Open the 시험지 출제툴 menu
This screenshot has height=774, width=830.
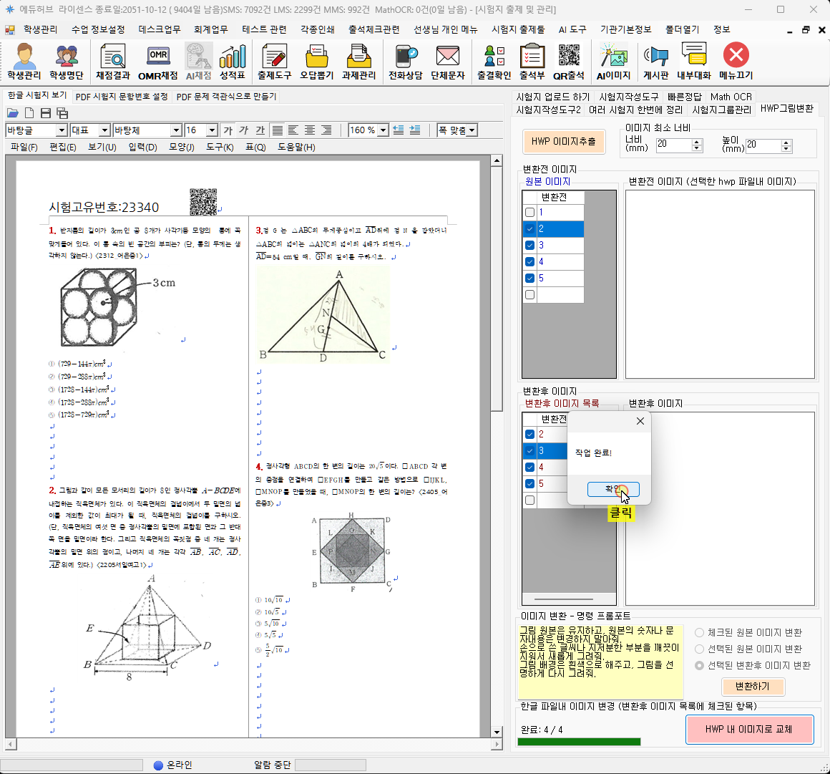518,29
